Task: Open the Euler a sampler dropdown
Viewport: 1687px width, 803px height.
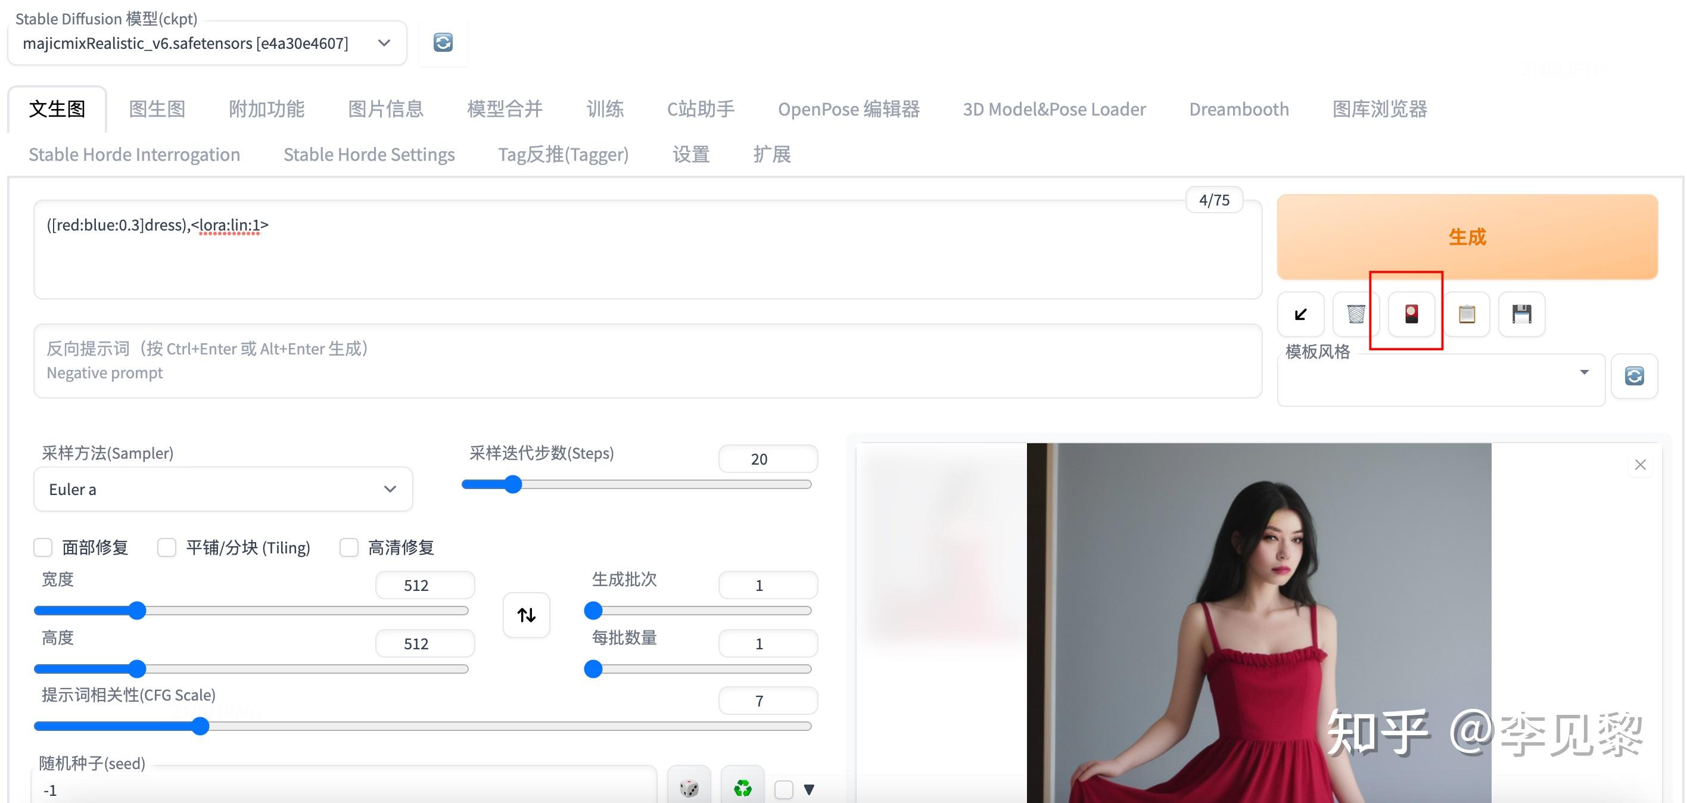Action: (x=390, y=488)
